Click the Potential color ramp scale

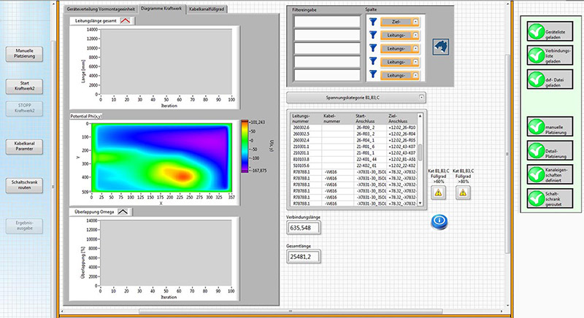point(245,146)
